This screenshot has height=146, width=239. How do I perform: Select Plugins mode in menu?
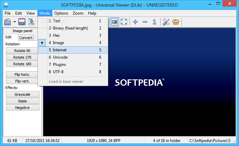pos(73,65)
